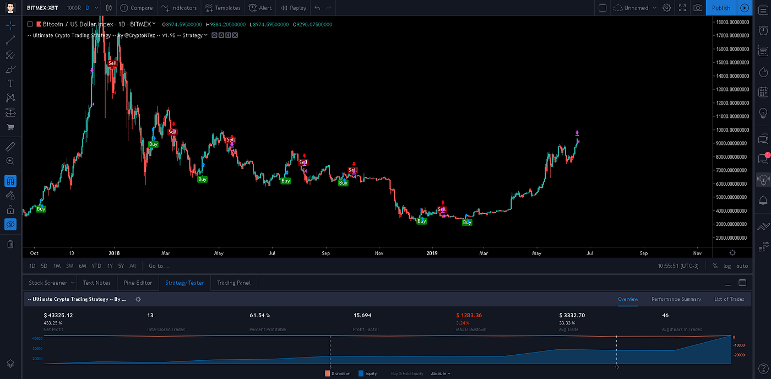The width and height of the screenshot is (771, 379).
Task: Remove the strategy using legend X
Action: click(235, 35)
